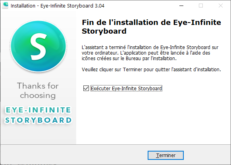This screenshot has width=231, height=165.
Task: Click the window title 'Installation - Eye-Infinite Storyboard 3.04'
Action: tap(58, 6)
